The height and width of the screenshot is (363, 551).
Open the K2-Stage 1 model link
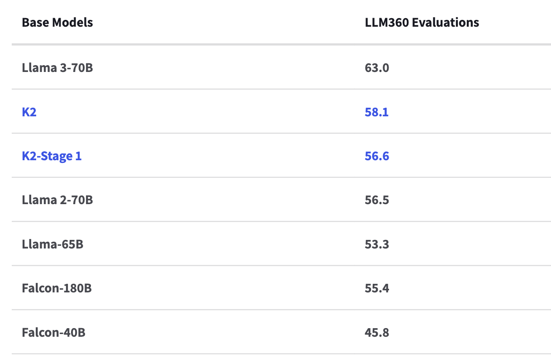52,156
